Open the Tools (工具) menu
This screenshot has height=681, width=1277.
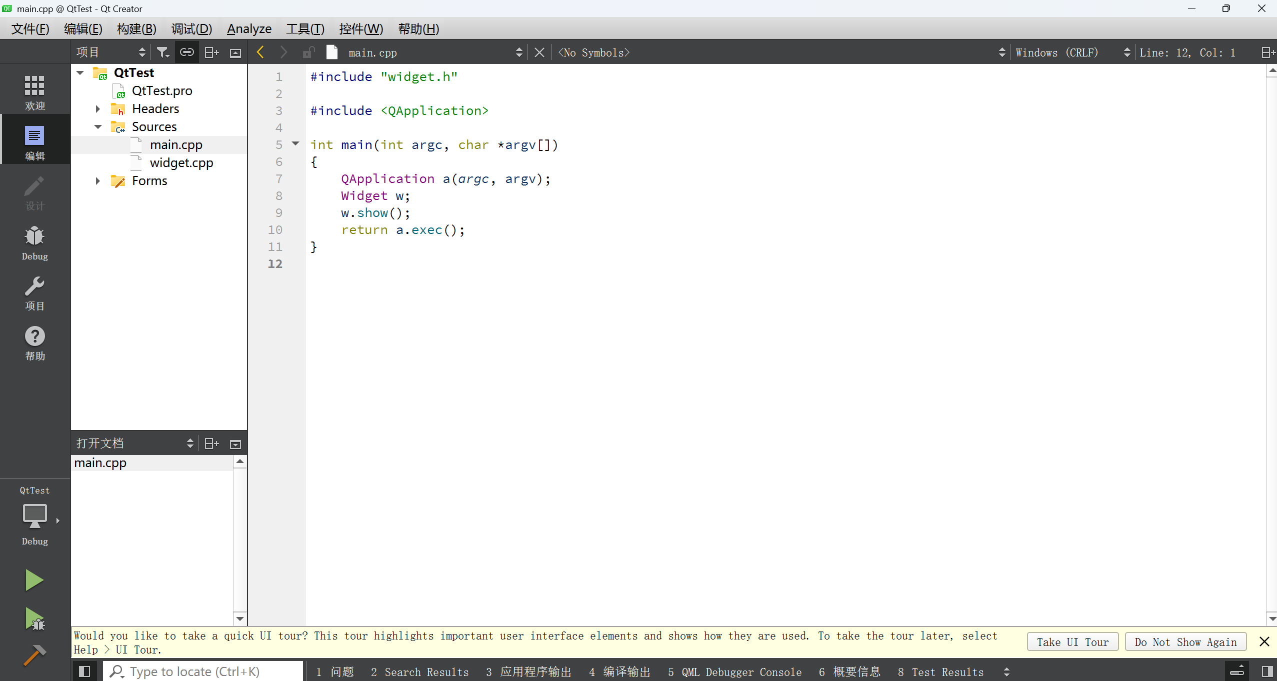tap(305, 29)
